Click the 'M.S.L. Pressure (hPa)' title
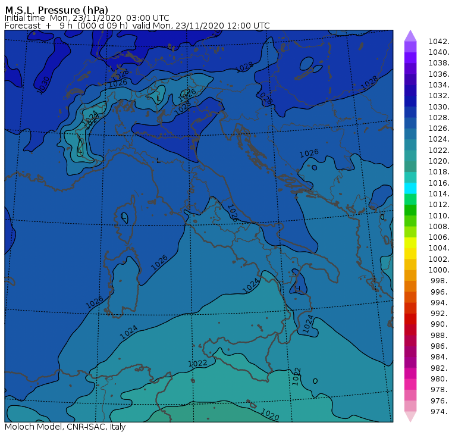Viewport: 452px width, 435px height. 56,10
